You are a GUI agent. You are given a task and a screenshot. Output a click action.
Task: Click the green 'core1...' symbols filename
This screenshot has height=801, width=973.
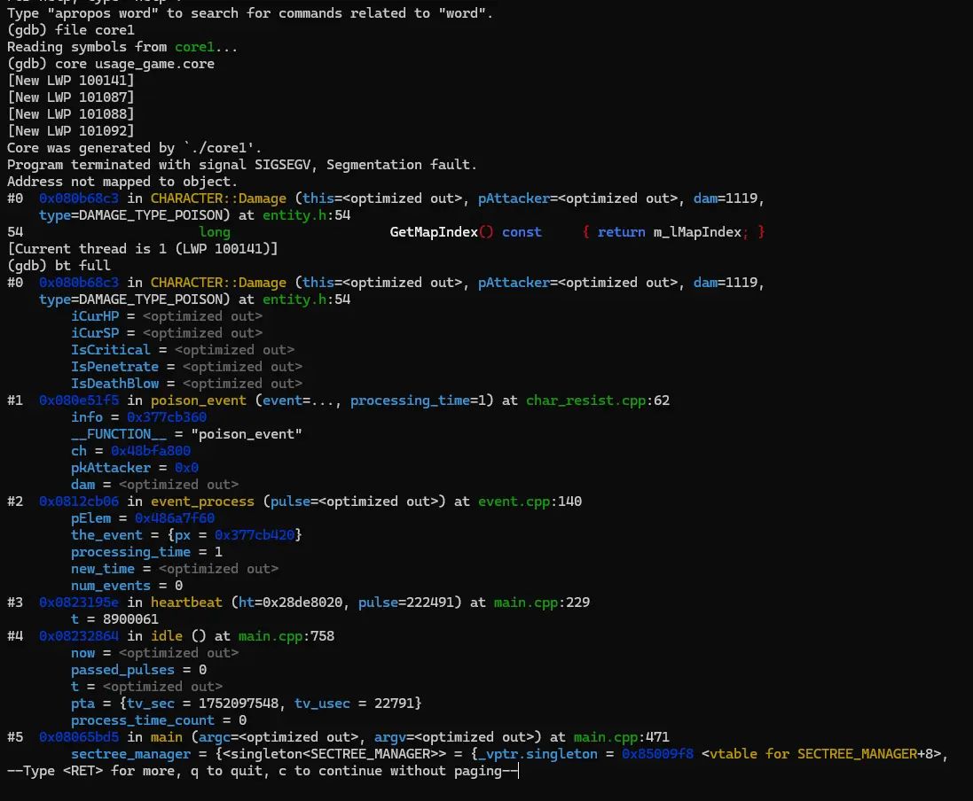pyautogui.click(x=206, y=47)
